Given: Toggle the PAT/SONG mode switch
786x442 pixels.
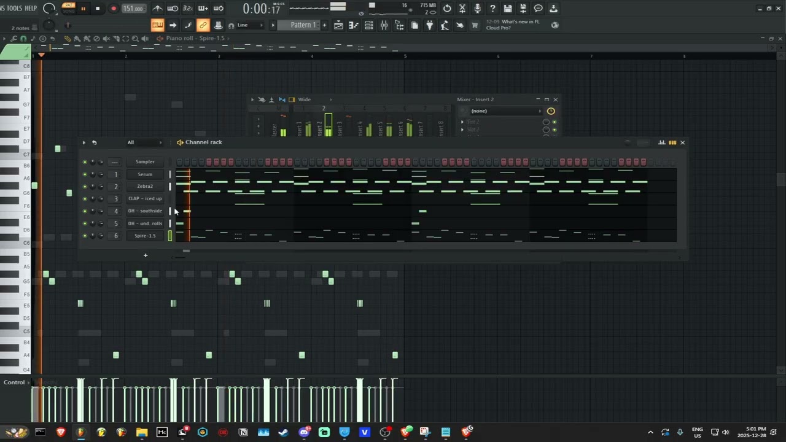Looking at the screenshot, I should point(68,8).
